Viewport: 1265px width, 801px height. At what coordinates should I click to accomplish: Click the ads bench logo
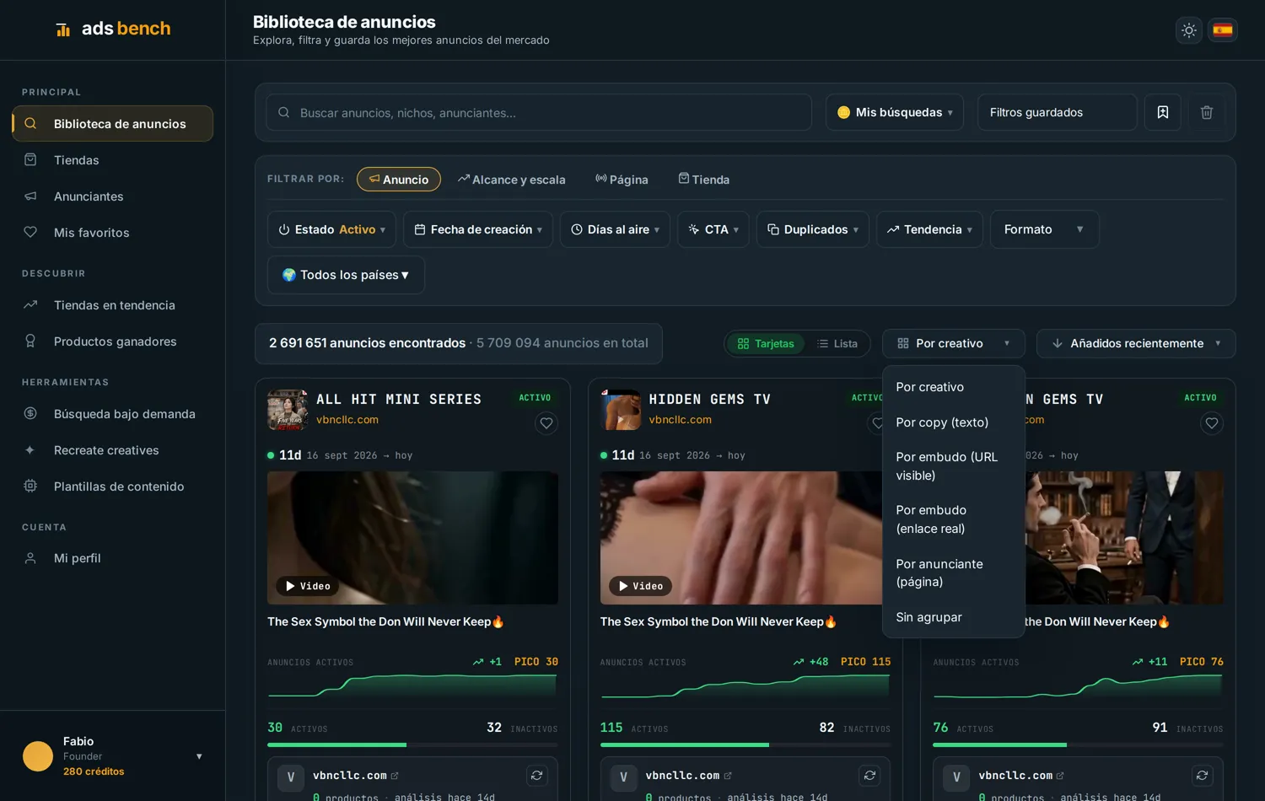113,30
